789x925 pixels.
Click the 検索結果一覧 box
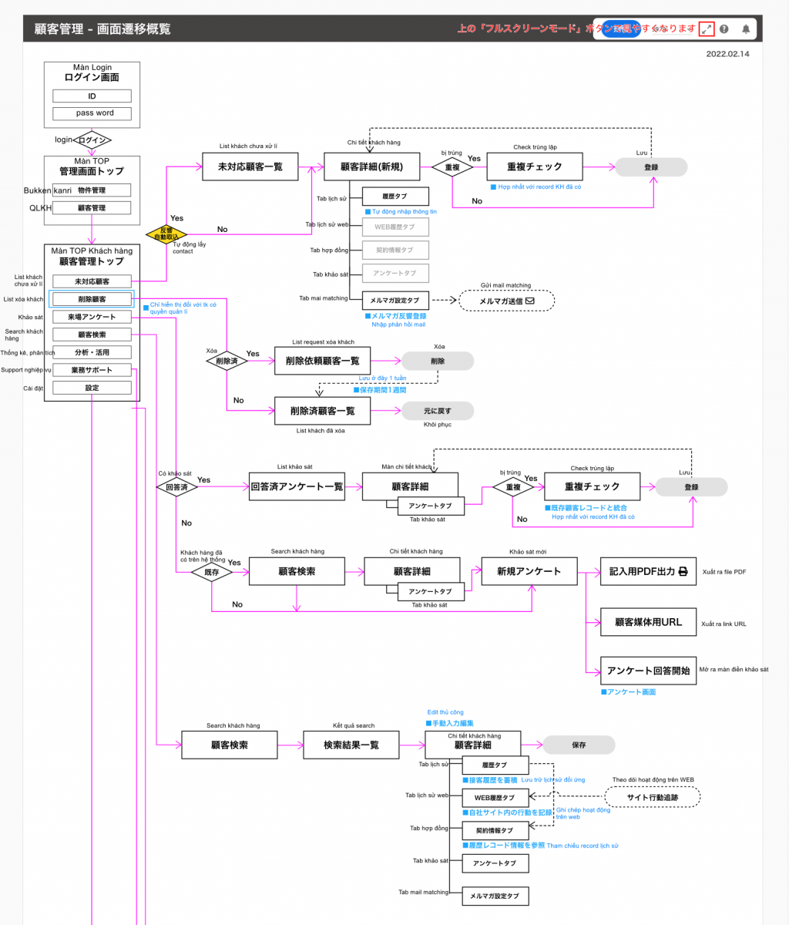[351, 745]
